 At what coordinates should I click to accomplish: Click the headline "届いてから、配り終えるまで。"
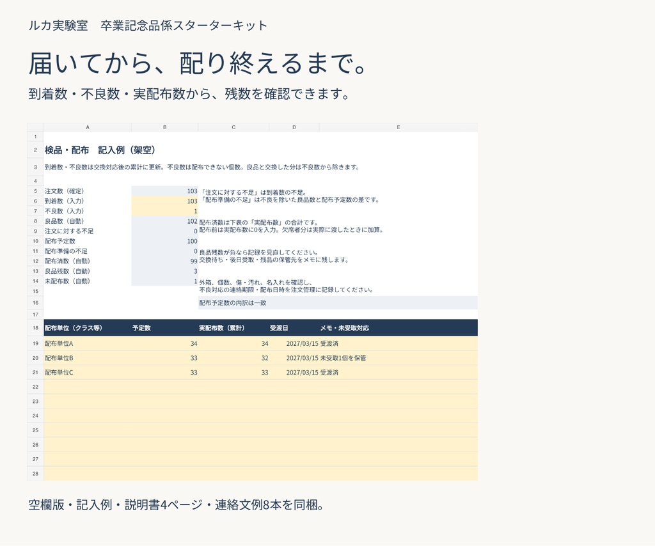199,63
